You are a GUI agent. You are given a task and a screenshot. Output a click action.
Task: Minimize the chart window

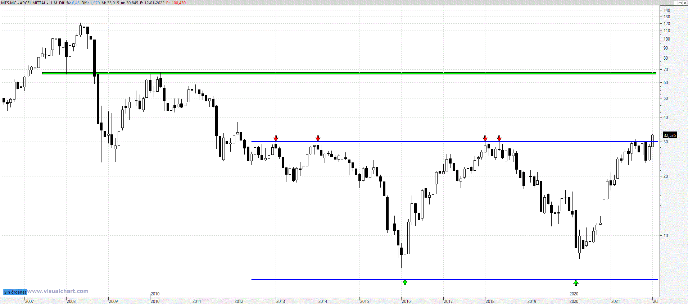pos(675,3)
